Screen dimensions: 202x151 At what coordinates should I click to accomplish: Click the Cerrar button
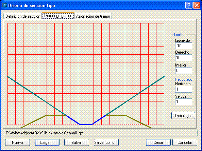click(x=158, y=143)
